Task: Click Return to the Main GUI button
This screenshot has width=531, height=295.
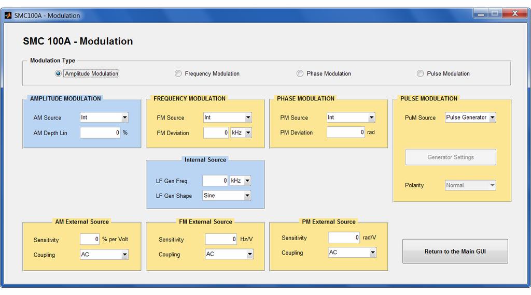Action: point(455,252)
